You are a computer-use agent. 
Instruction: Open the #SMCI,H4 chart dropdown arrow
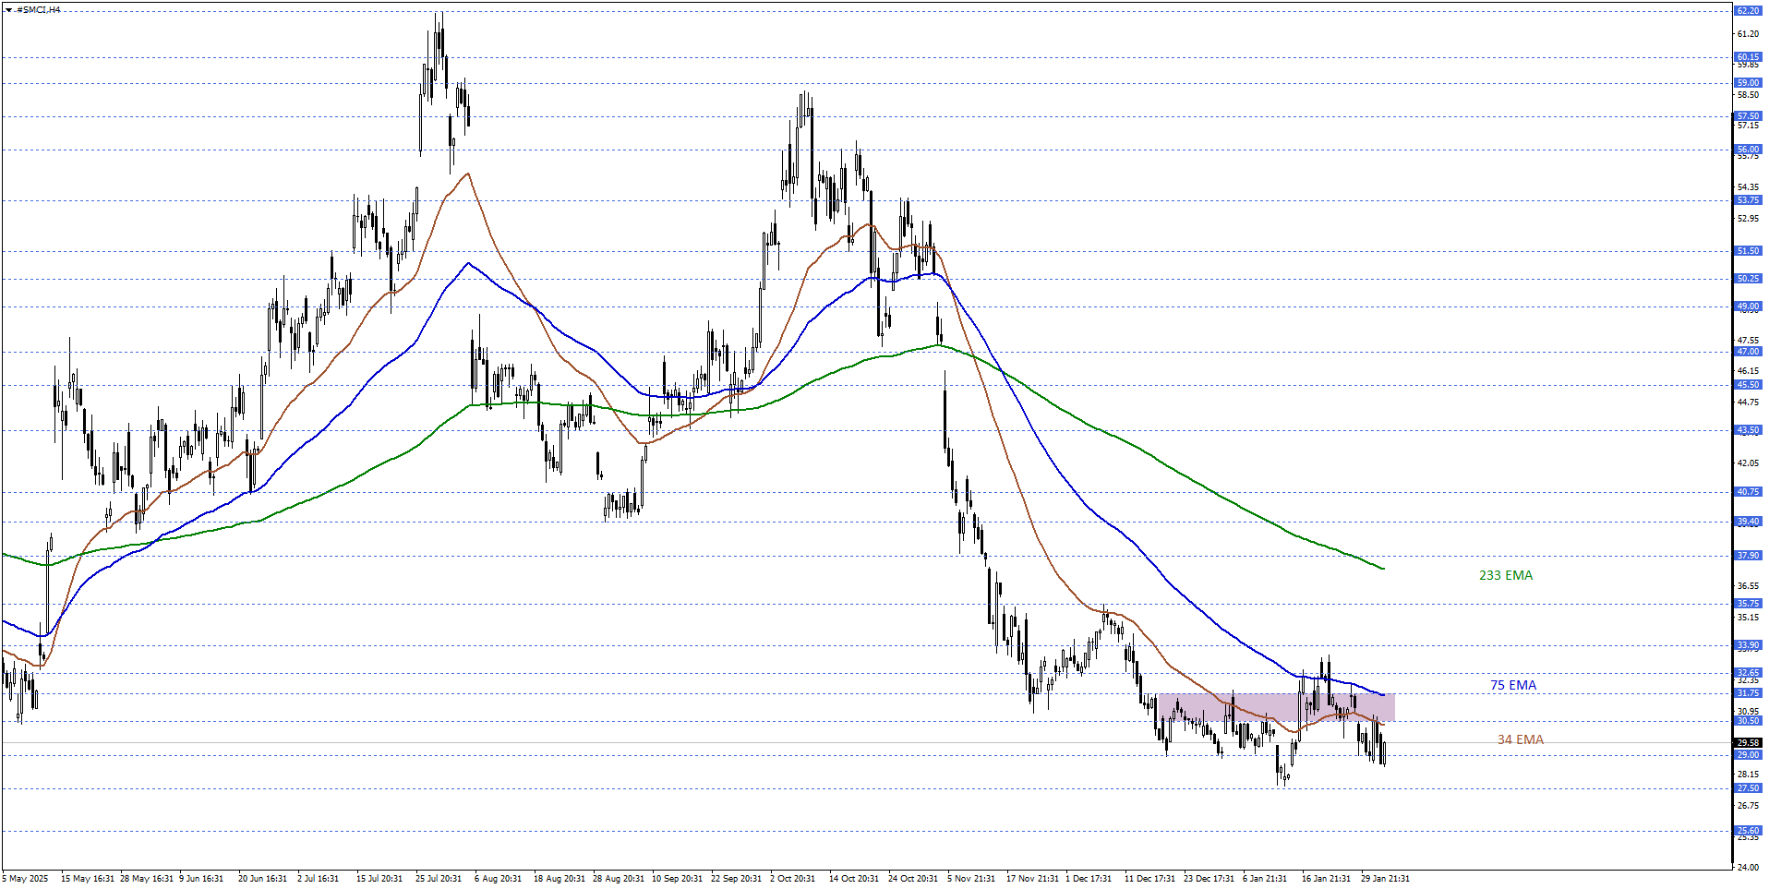(x=8, y=10)
